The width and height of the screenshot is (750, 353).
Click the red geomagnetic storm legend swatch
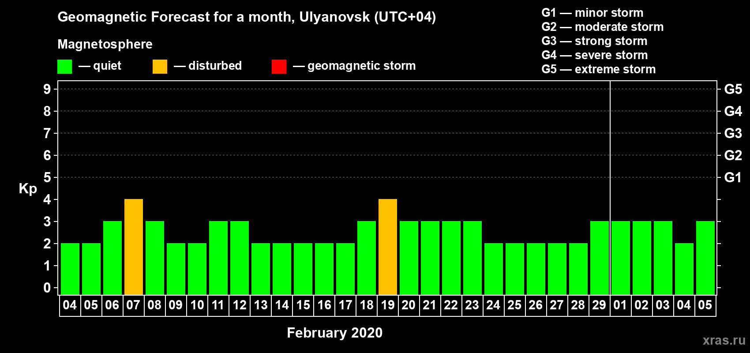coord(279,67)
